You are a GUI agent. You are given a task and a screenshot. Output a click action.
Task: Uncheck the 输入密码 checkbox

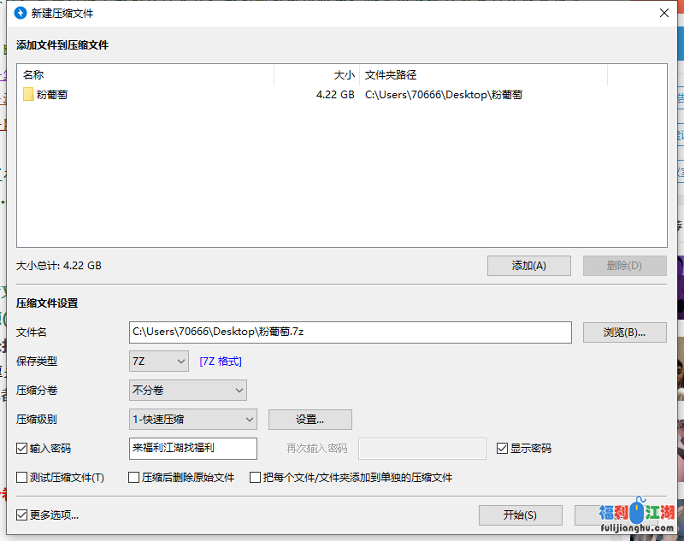coord(22,449)
